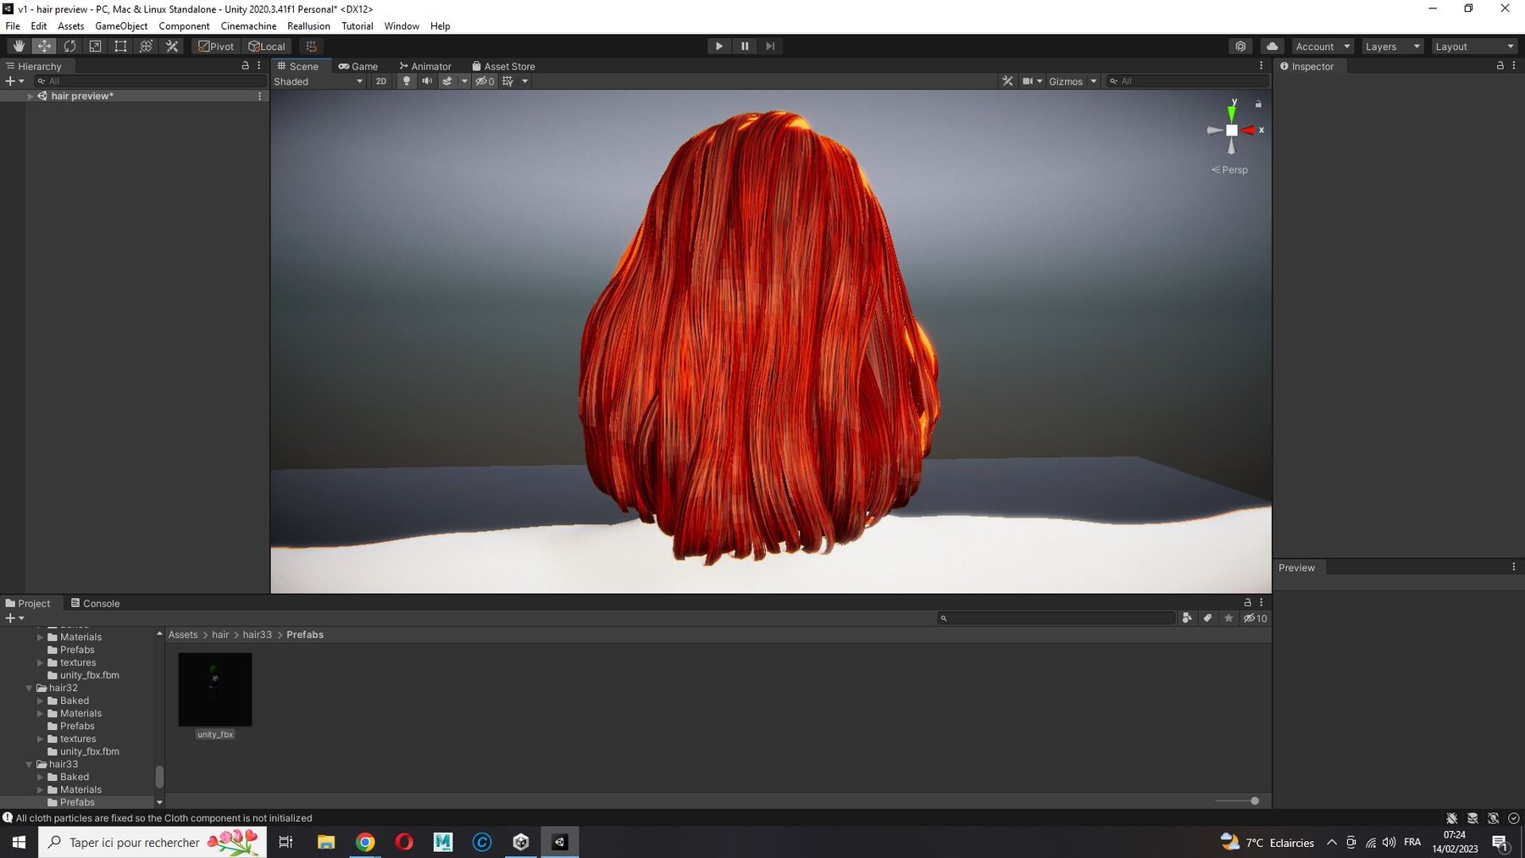Toggle hidden packages count in Project
Viewport: 1525px width, 858px height.
click(x=1255, y=618)
